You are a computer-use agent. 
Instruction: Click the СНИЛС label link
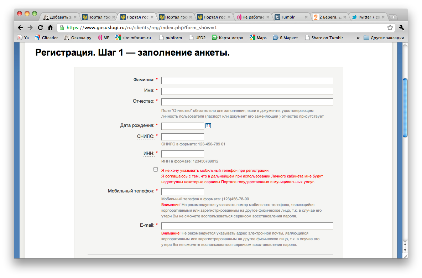146,136
